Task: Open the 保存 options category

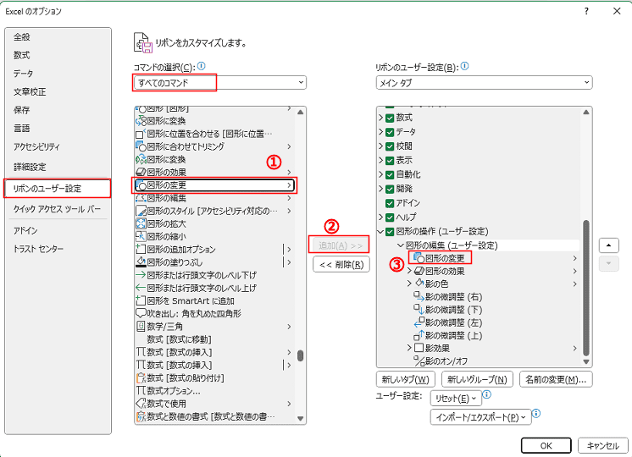Action: [x=22, y=110]
